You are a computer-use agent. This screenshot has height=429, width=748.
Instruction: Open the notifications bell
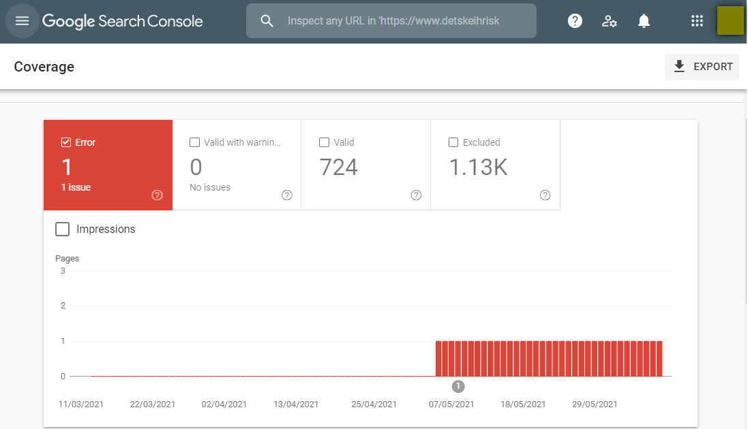644,21
